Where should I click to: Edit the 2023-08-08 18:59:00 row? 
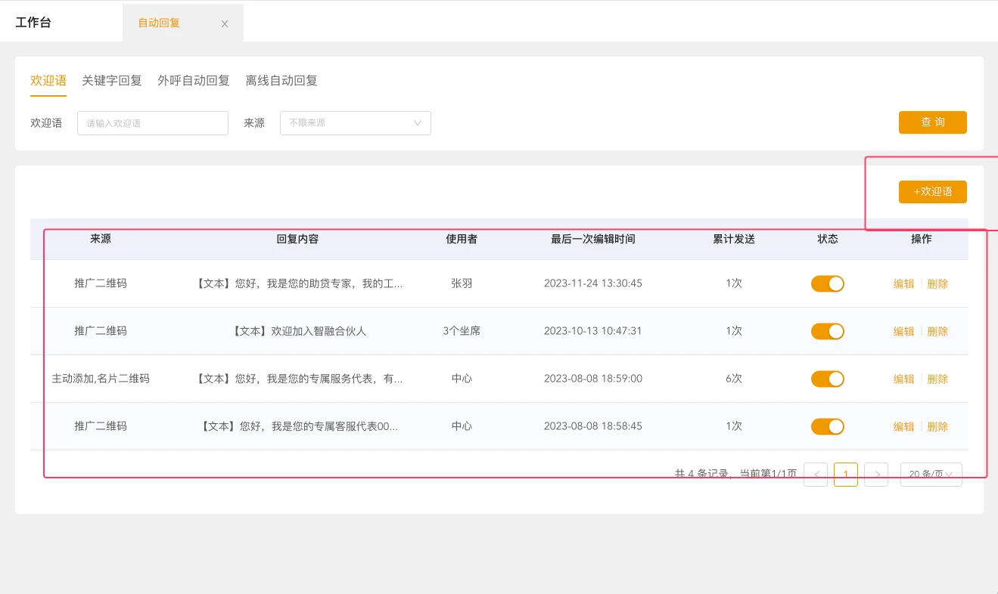[x=904, y=379]
